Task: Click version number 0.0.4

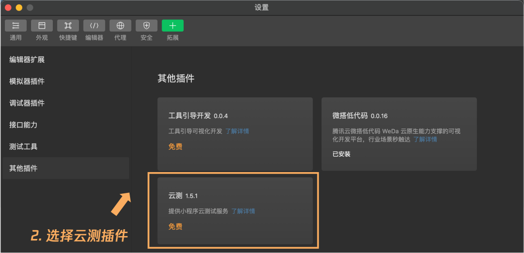Action: coord(221,116)
